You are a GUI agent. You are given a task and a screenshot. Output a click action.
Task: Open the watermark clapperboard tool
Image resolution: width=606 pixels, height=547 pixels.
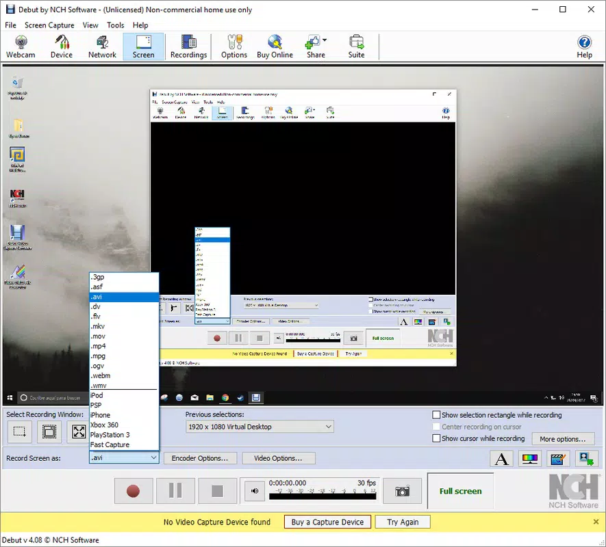558,459
